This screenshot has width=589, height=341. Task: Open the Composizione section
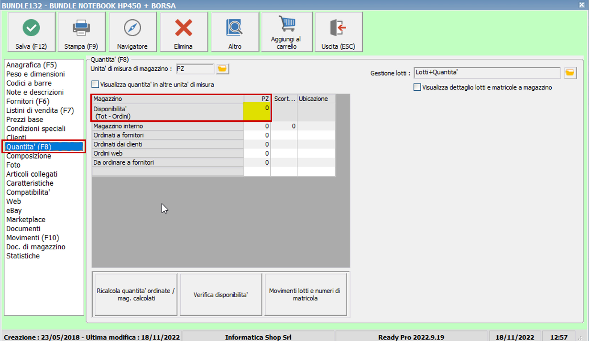[x=29, y=156]
